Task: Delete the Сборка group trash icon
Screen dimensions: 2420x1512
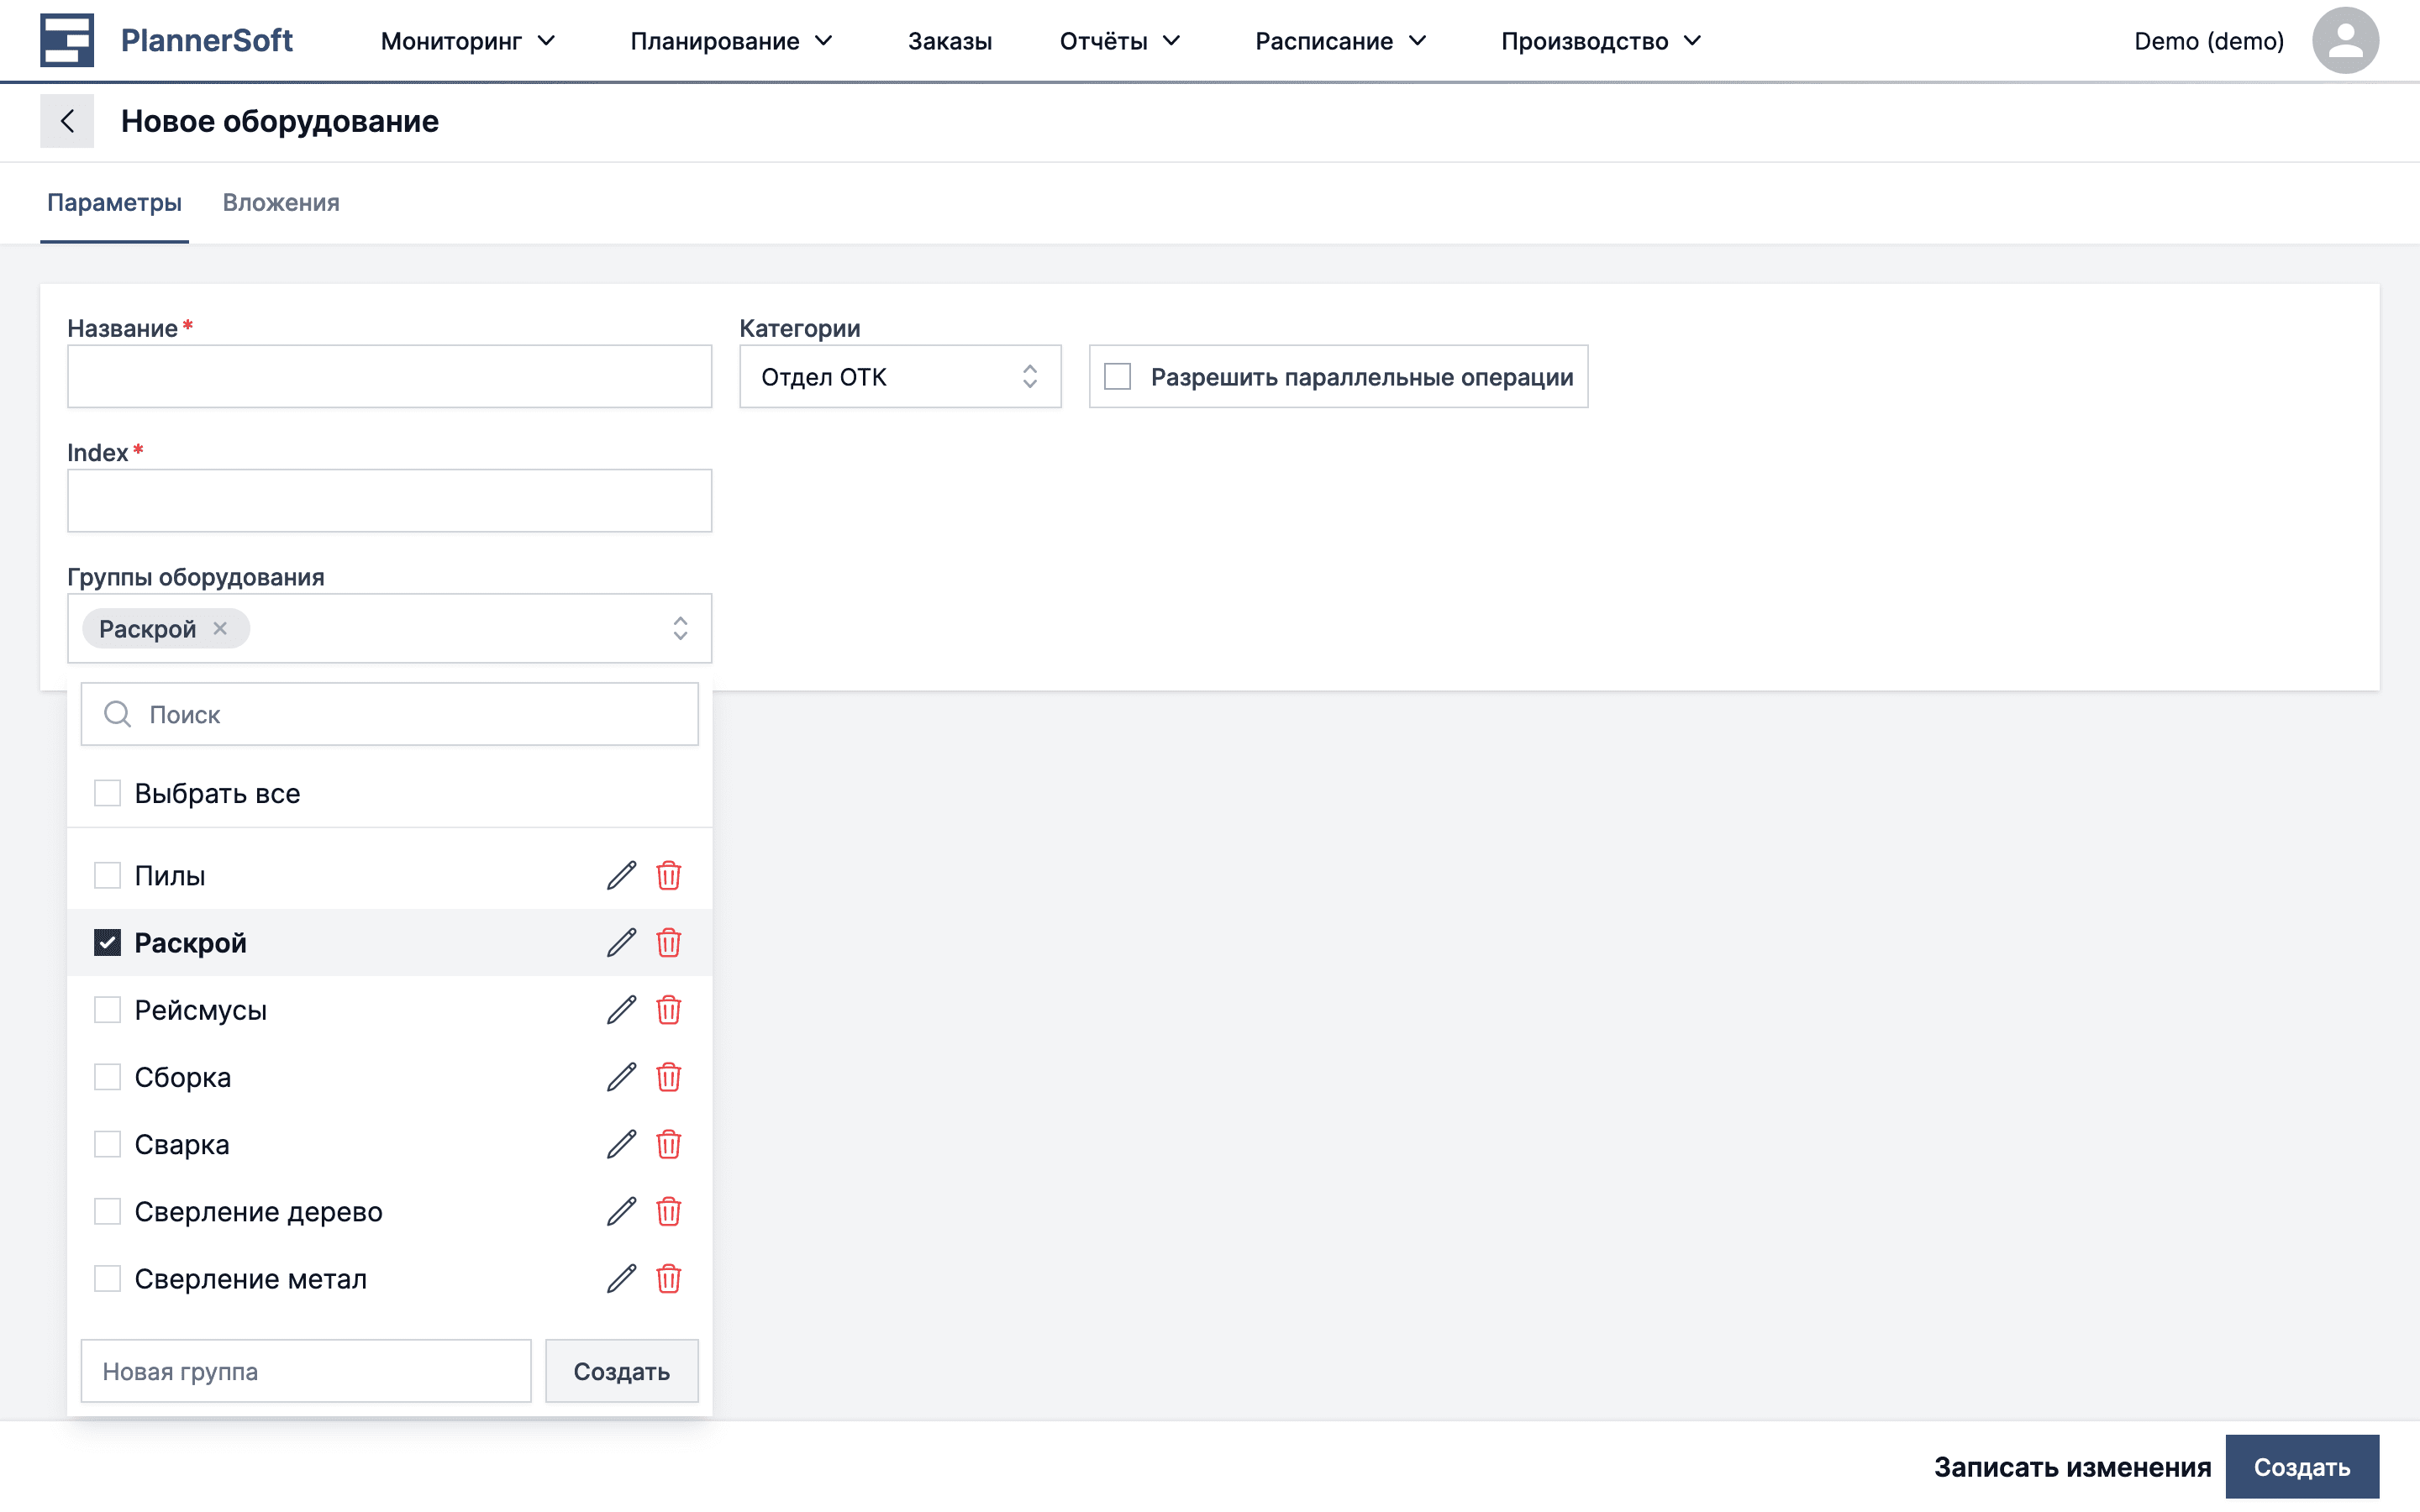Action: point(668,1077)
